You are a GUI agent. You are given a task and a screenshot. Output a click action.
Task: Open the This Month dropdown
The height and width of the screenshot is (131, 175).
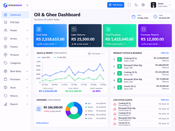click(x=95, y=54)
